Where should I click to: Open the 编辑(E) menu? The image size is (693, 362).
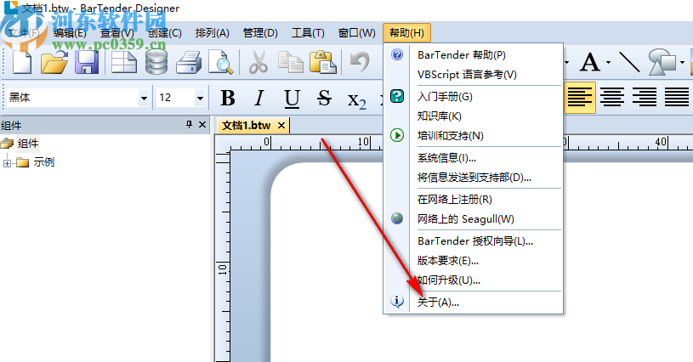point(70,33)
